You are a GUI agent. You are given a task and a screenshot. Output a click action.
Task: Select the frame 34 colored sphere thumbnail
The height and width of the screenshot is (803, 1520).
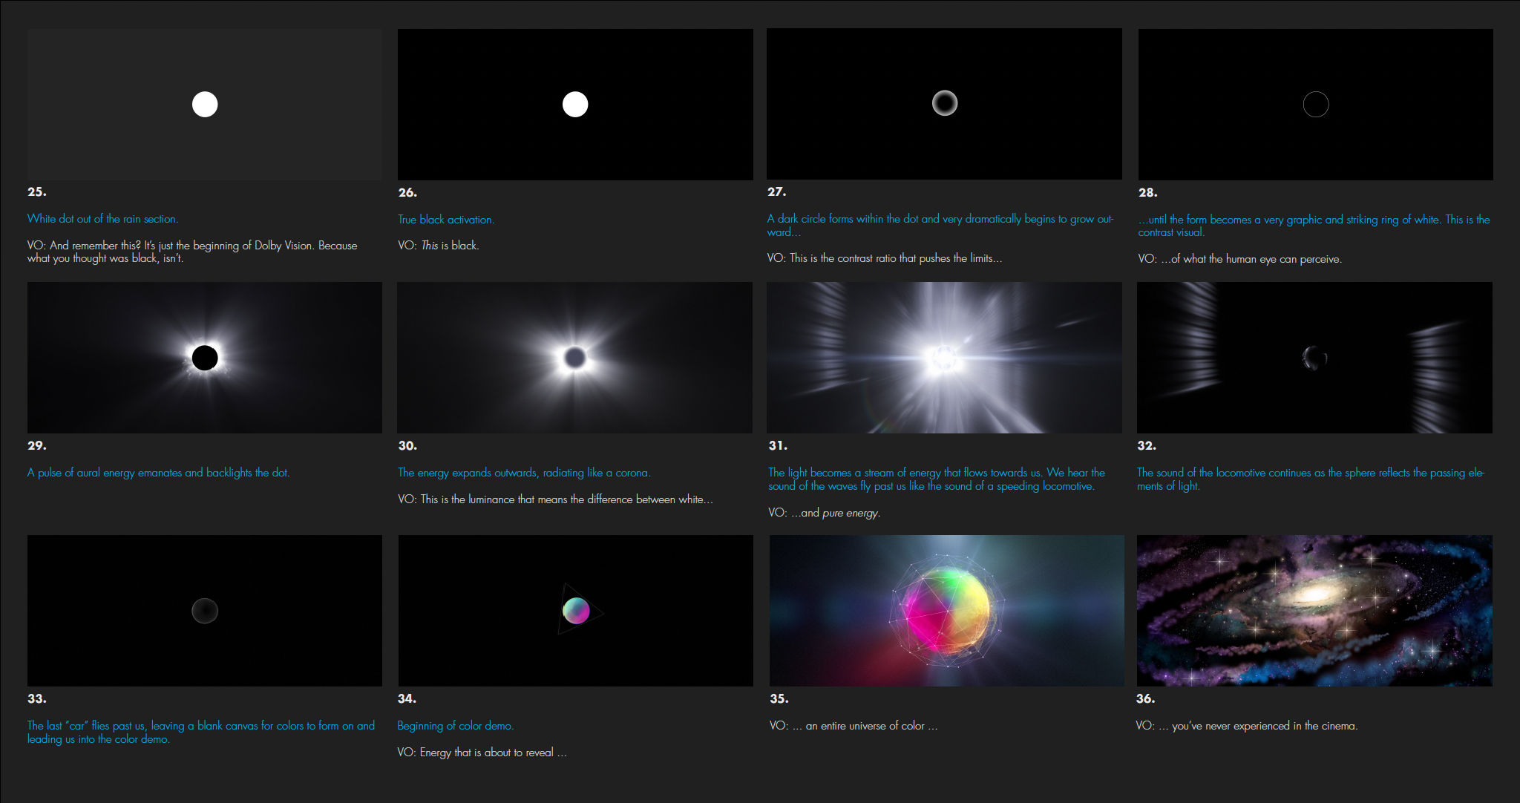coord(575,610)
